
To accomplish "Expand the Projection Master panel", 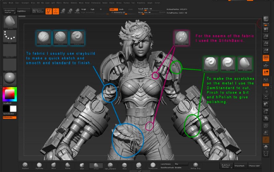I will click(x=10, y=11).
